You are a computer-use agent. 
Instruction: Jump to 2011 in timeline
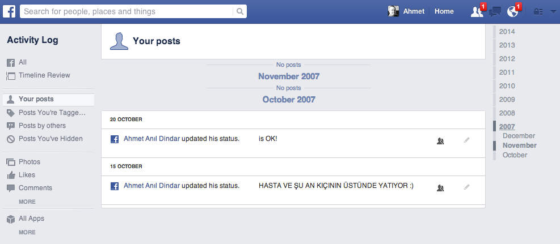(x=507, y=72)
